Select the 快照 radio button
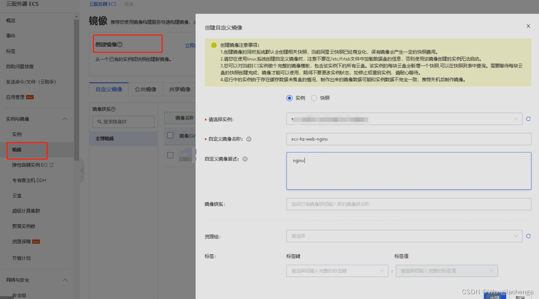Image resolution: width=539 pixels, height=299 pixels. coord(314,98)
